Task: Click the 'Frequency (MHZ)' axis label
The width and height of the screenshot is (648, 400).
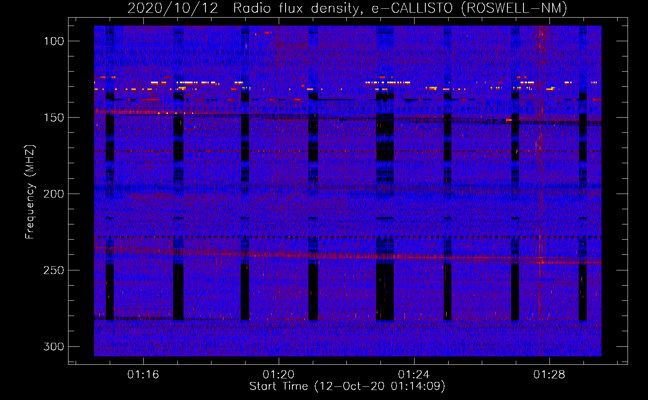Action: tap(30, 192)
